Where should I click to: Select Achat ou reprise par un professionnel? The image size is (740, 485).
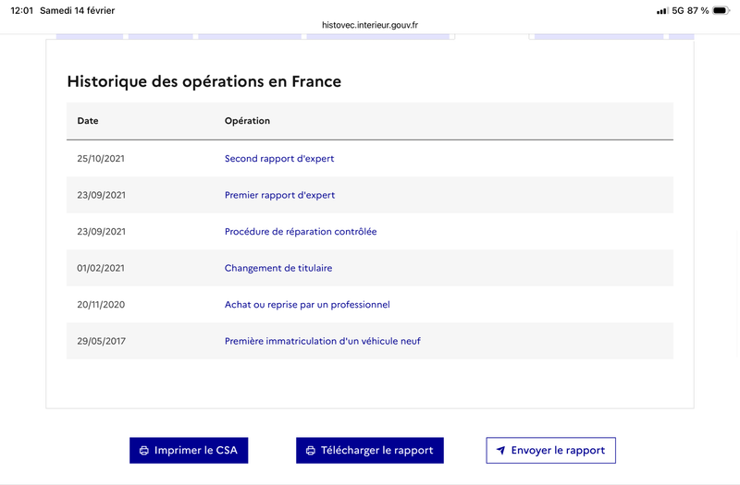click(307, 305)
